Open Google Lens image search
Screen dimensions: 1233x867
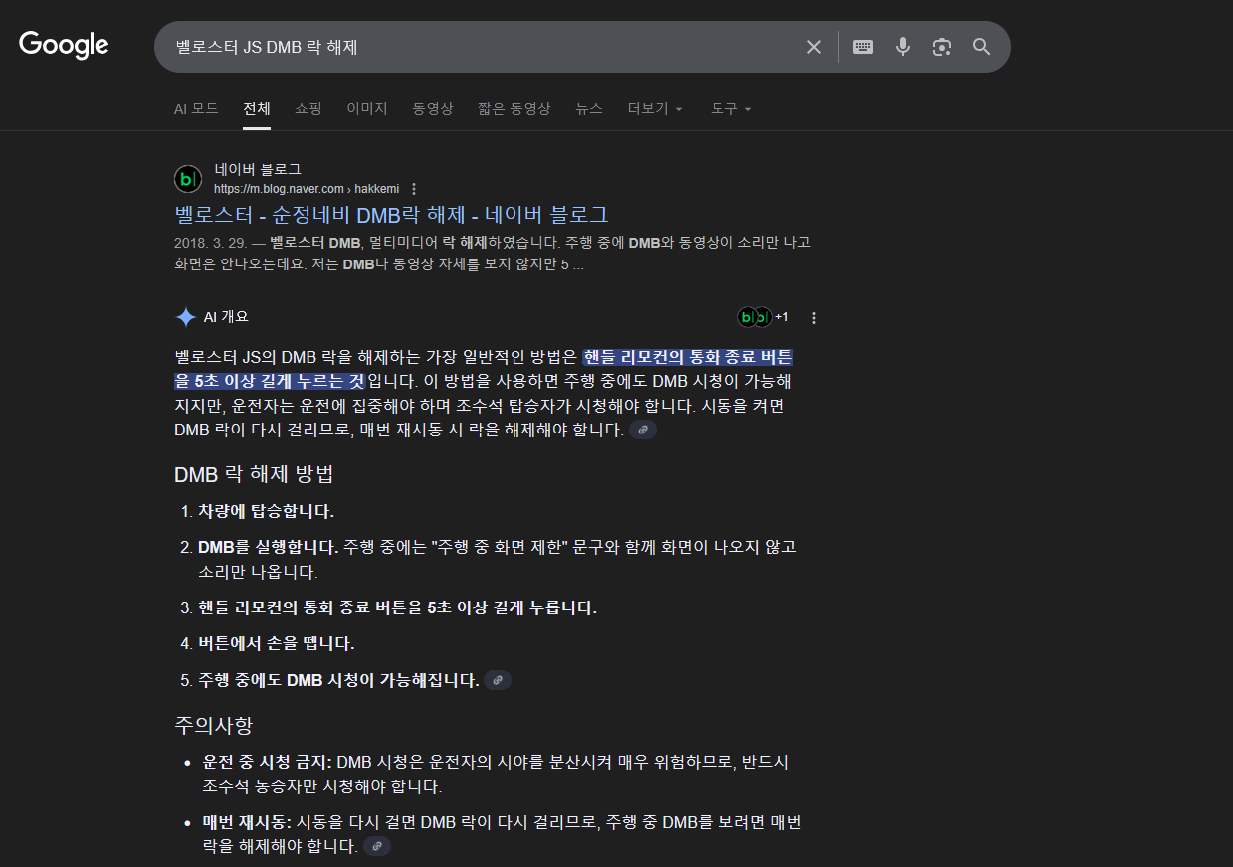pos(942,47)
